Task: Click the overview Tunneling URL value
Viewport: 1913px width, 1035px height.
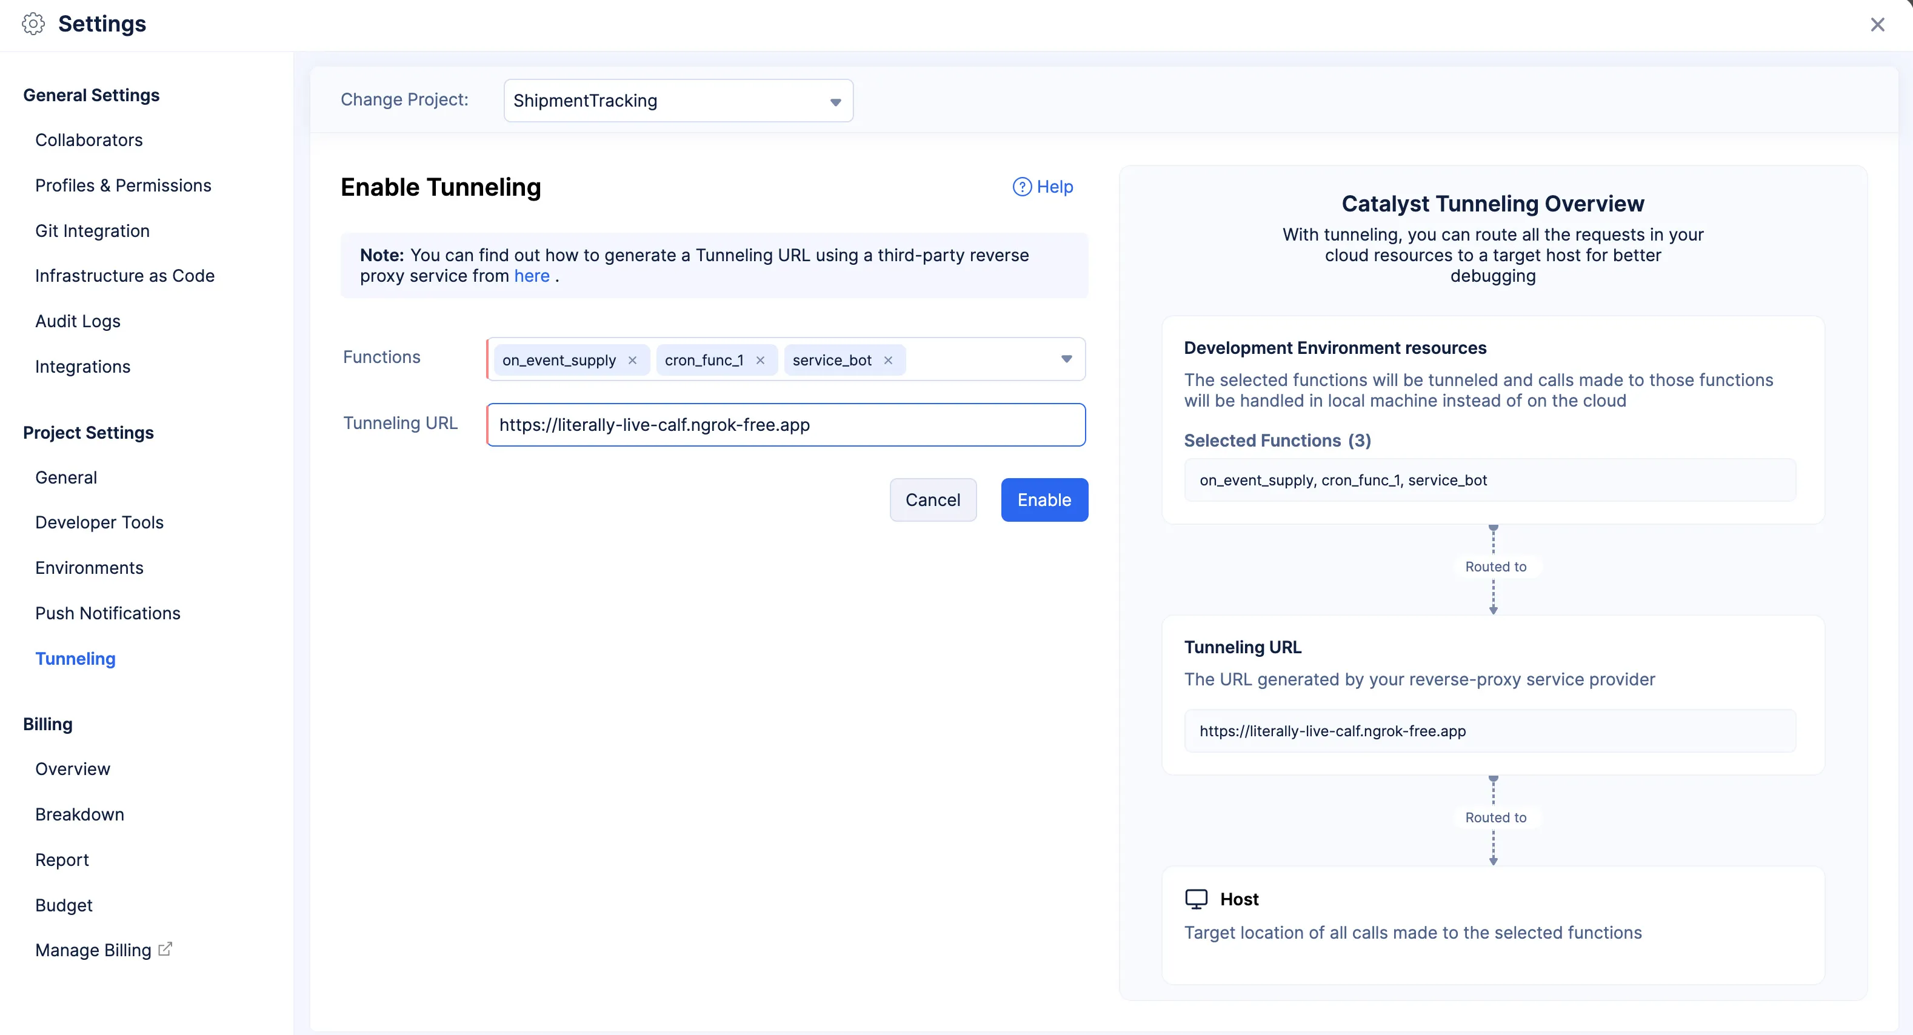Action: tap(1490, 731)
